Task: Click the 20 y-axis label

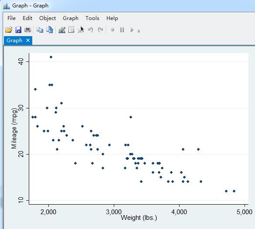Action: coord(21,154)
